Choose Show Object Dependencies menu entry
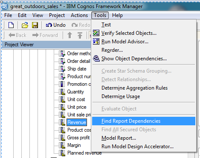Image resolution: width=200 pixels, height=158 pixels. click(x=144, y=59)
